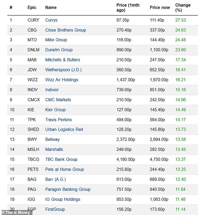Viewport: 200px width, 215px height.
Task: Open TBC Bank Group link
Action: coord(62,159)
